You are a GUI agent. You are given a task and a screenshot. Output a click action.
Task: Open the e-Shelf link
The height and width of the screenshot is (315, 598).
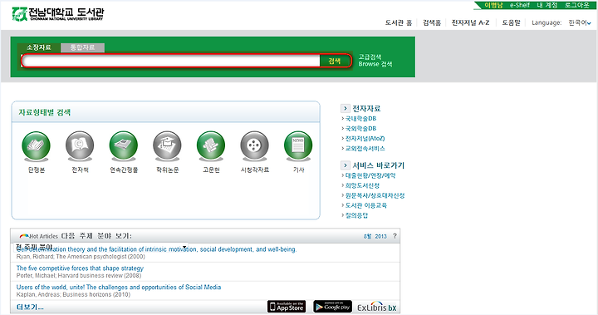coord(520,5)
